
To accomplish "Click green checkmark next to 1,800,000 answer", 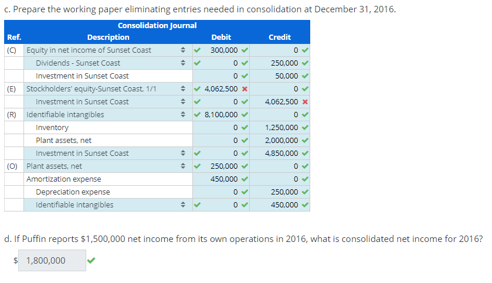I will [x=91, y=260].
